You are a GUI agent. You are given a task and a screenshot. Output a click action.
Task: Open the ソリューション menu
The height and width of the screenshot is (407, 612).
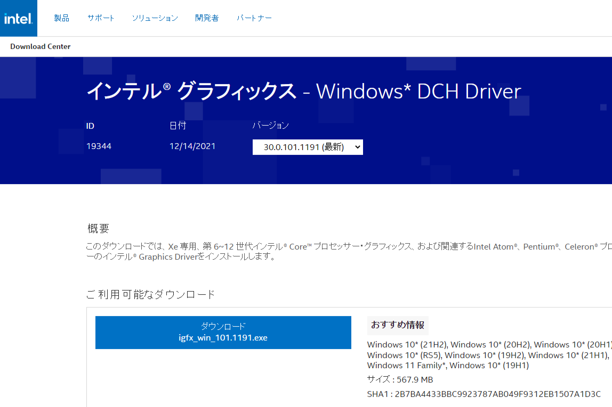coord(155,18)
